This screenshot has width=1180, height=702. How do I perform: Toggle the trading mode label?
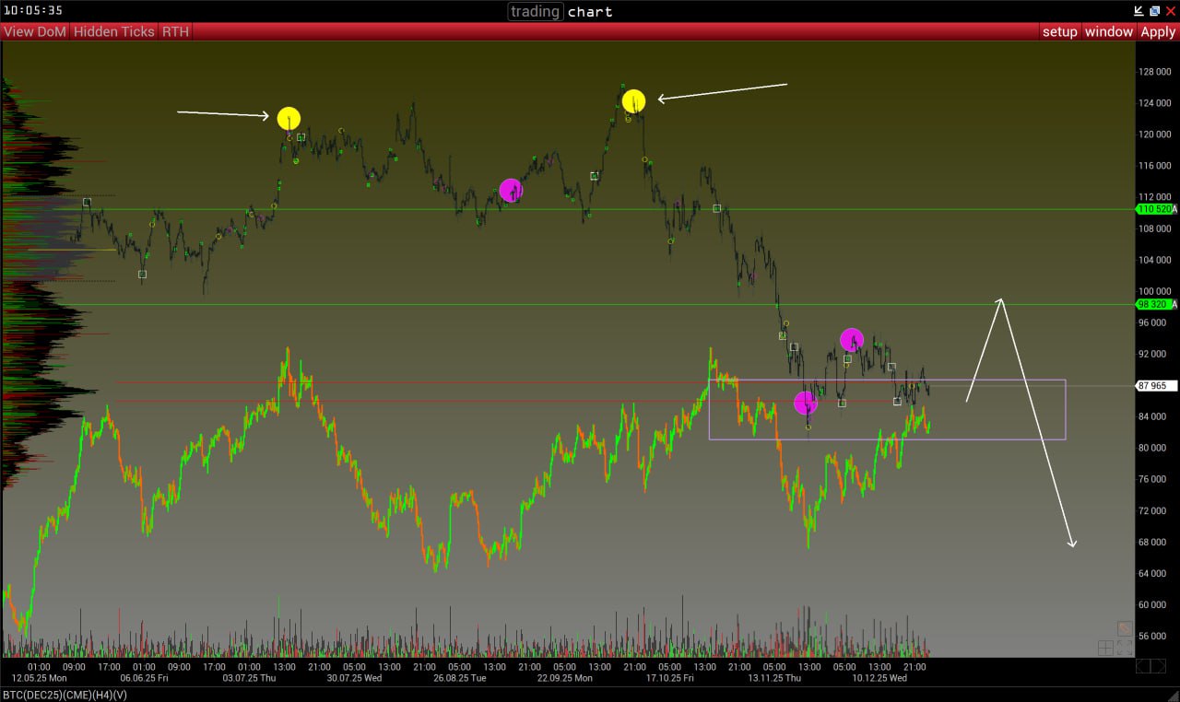536,11
